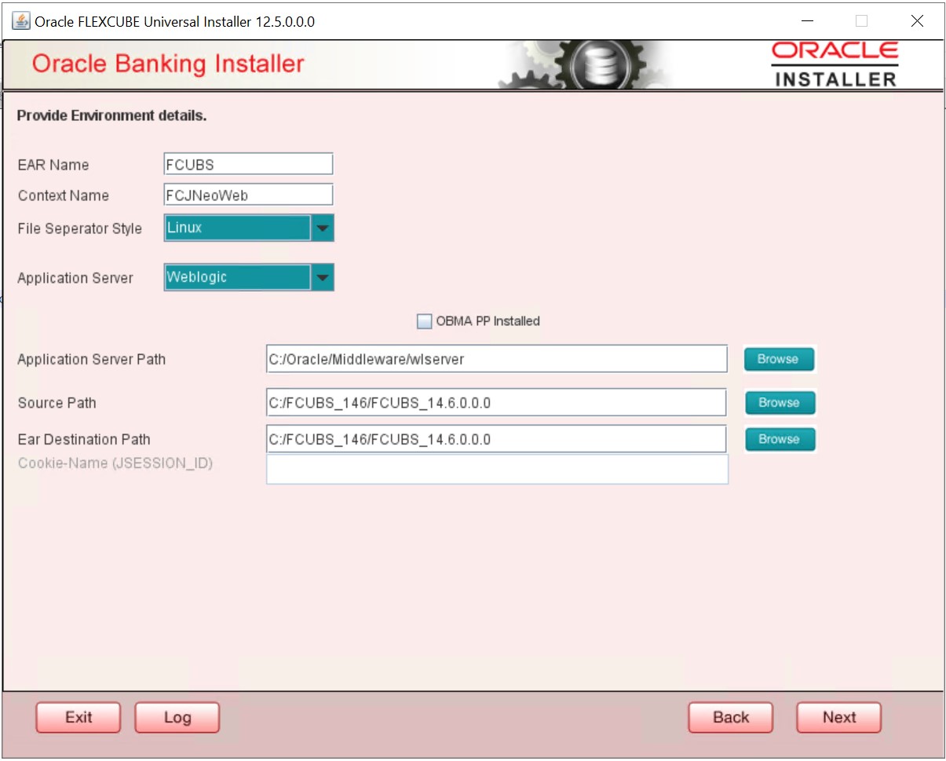Minimize the installer window
Viewport: 946px width, 761px height.
click(x=807, y=21)
